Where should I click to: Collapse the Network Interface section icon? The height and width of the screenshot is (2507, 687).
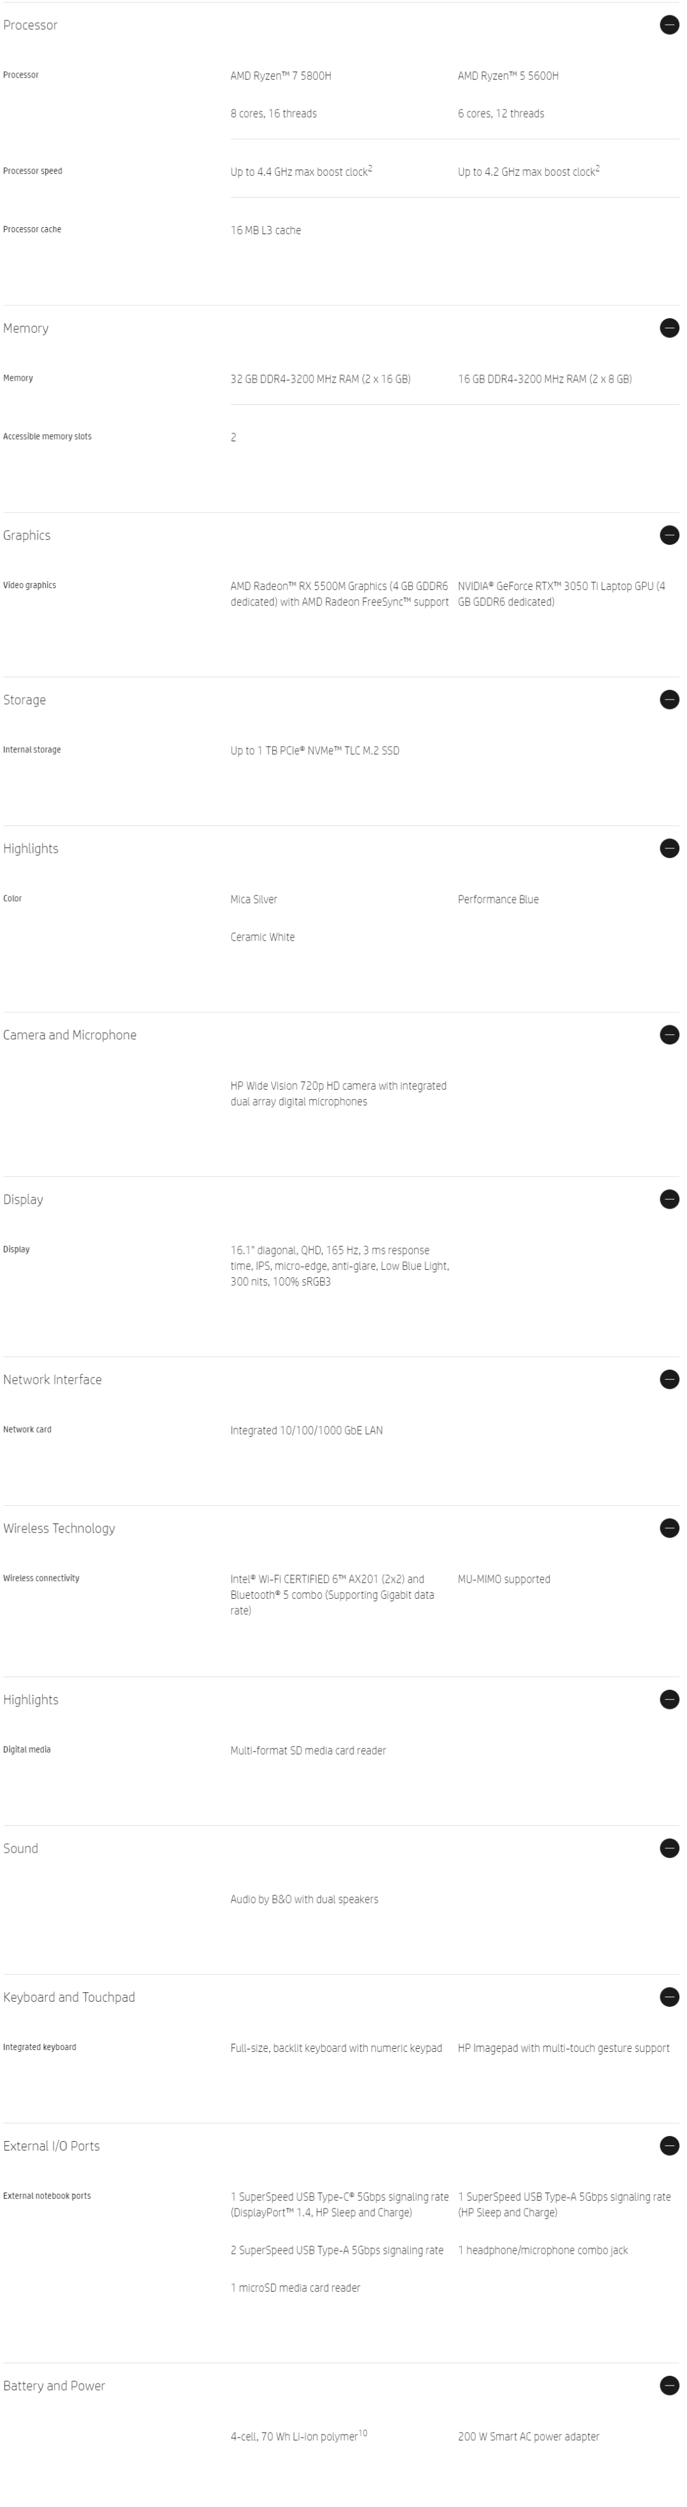click(x=669, y=1379)
